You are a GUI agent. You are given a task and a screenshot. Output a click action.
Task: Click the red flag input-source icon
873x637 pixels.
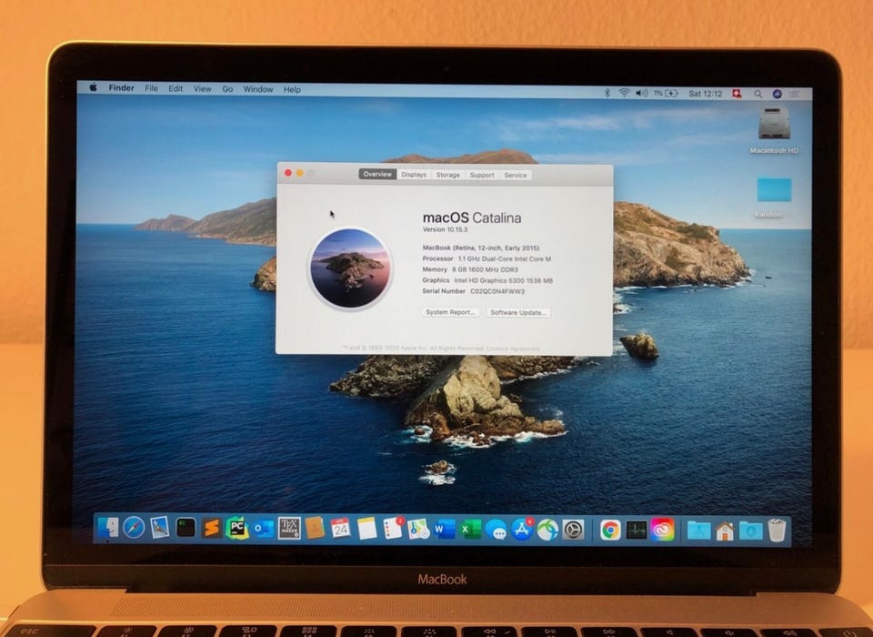737,94
